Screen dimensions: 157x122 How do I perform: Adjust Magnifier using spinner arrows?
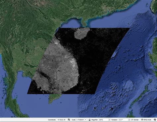pyautogui.click(x=109, y=120)
